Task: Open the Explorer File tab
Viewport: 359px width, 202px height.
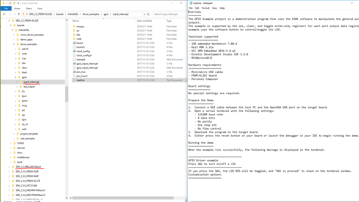Action: [x=6, y=9]
